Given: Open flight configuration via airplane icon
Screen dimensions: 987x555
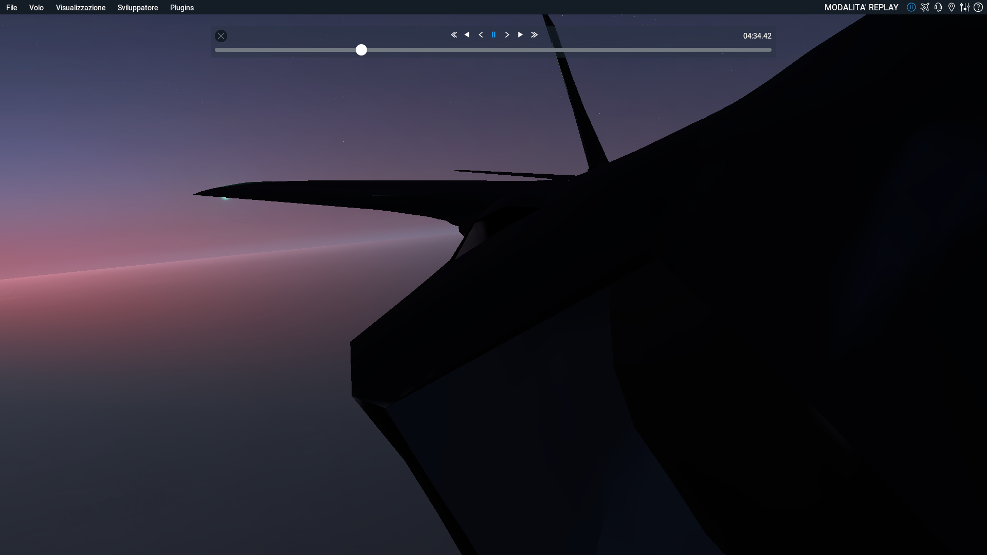Looking at the screenshot, I should (x=925, y=7).
